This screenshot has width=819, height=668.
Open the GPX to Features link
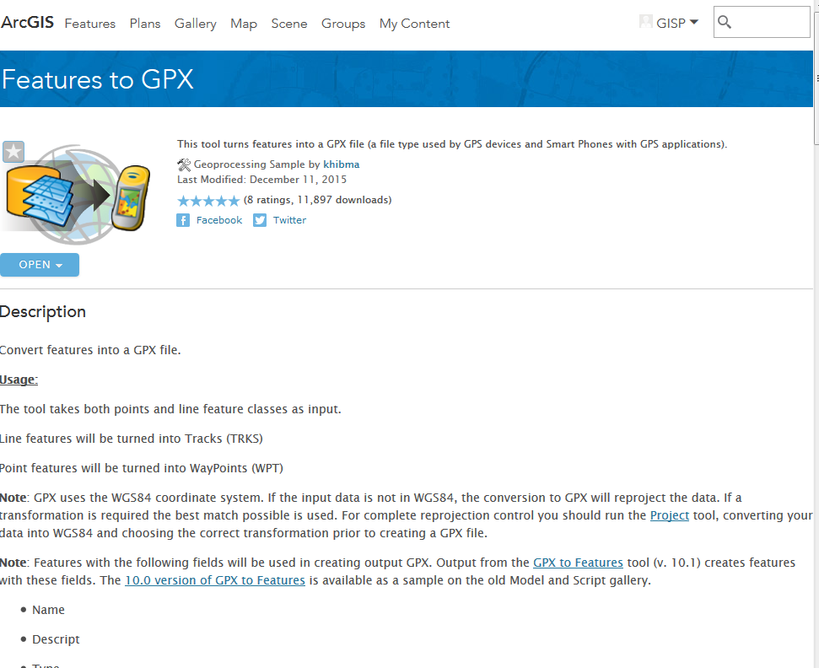click(x=578, y=563)
